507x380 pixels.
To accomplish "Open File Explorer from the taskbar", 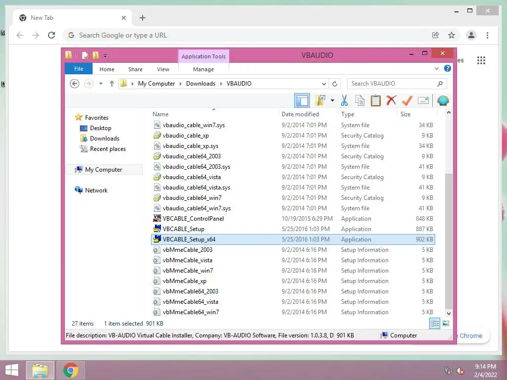I will 40,370.
